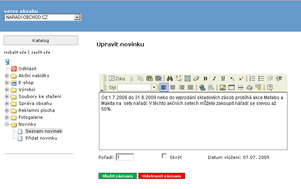Expand Výrobci folder
Viewport: 301px width, 189px height.
[7, 89]
